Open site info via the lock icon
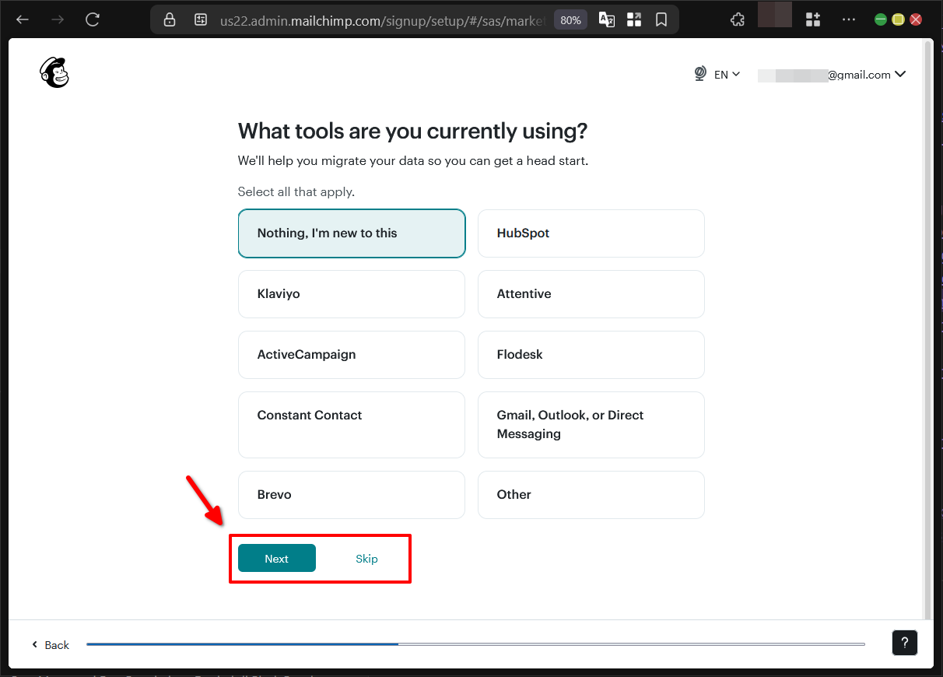943x677 pixels. click(169, 19)
